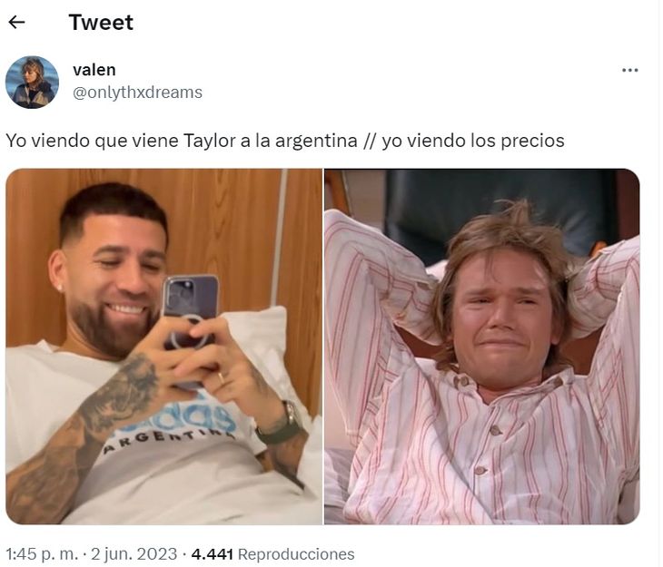Go back using the left arrow icon
Image resolution: width=663 pixels, height=567 pixels.
[x=17, y=22]
